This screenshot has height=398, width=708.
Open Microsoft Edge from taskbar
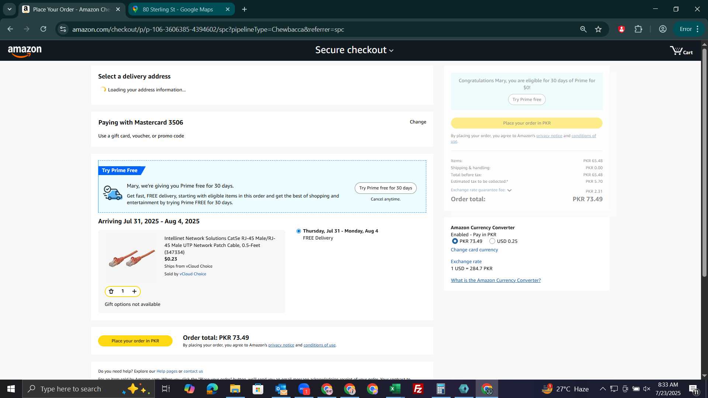(212, 389)
